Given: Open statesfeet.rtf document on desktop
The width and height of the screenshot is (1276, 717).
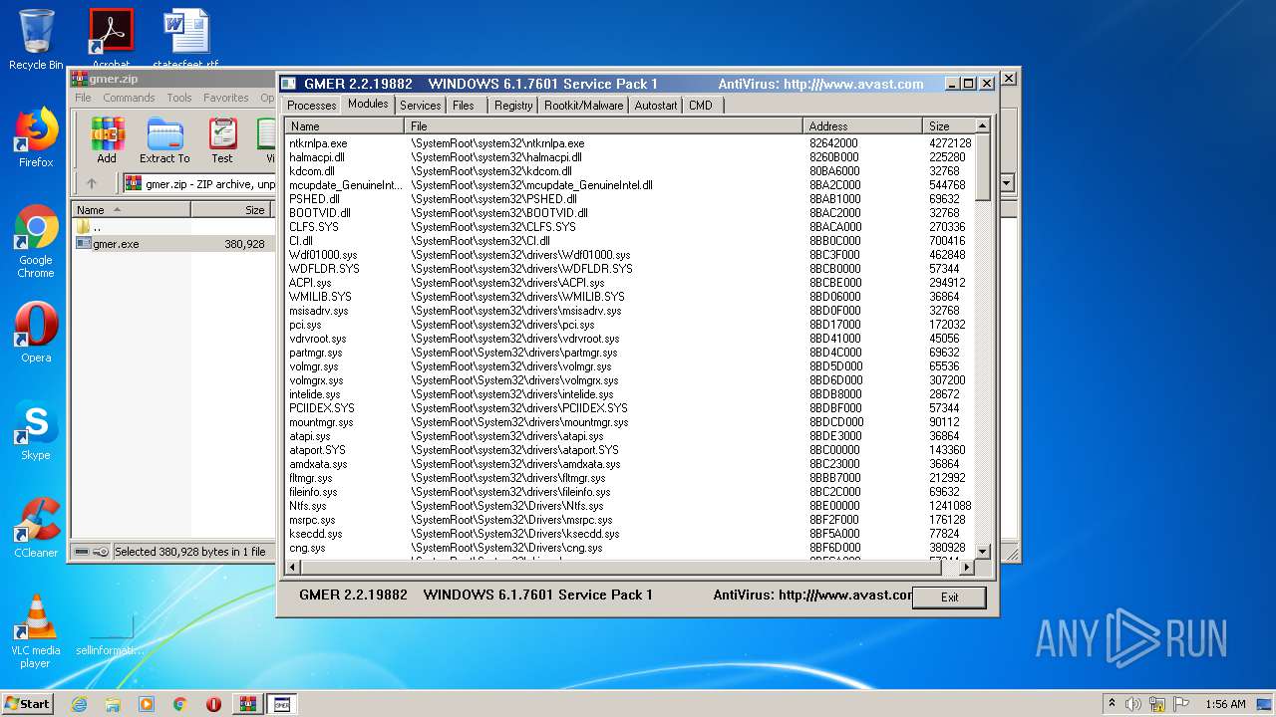Looking at the screenshot, I should point(185,40).
